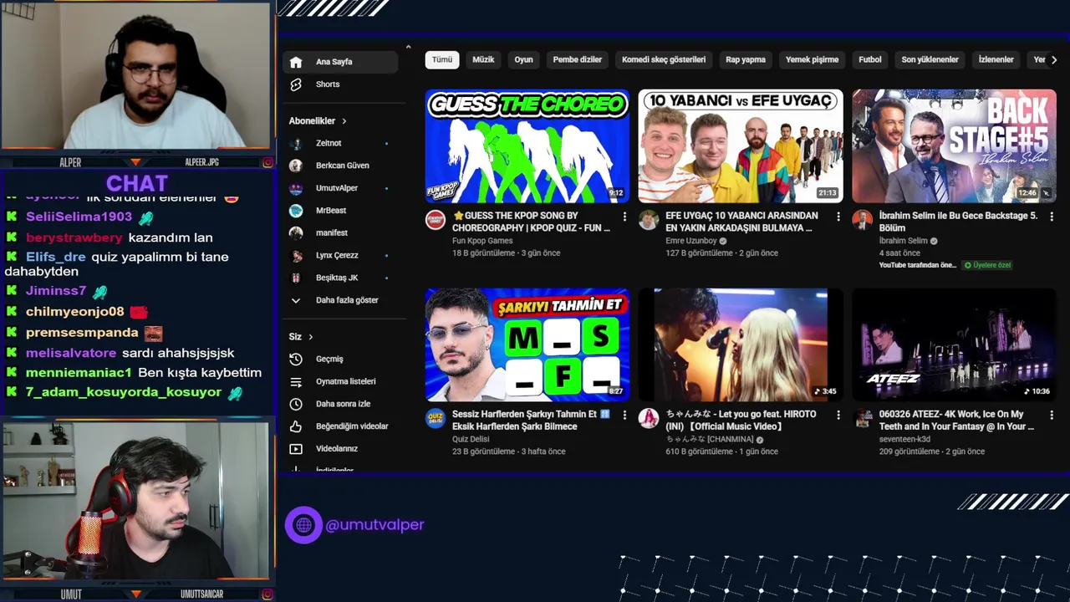Expand the Abonelikler section chevron
This screenshot has width=1070, height=602.
point(344,121)
